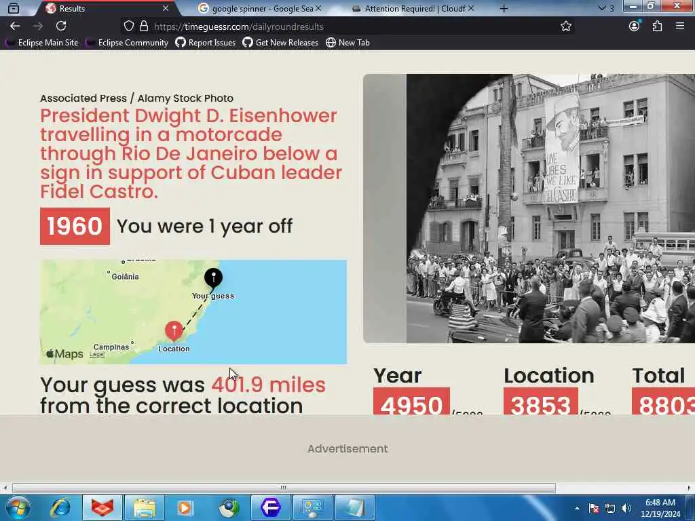Open the Firefox View icon
The height and width of the screenshot is (521, 695).
point(14,8)
